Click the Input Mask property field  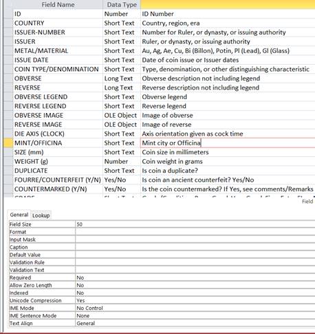point(195,240)
